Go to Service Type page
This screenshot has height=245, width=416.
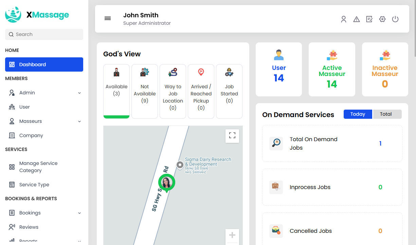pyautogui.click(x=34, y=185)
